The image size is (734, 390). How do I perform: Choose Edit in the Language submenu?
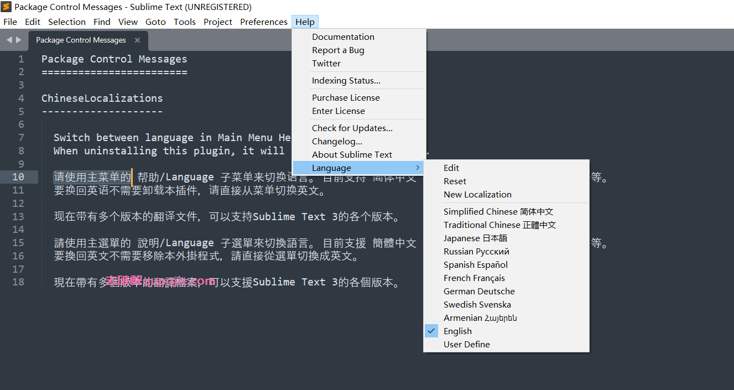coord(506,168)
